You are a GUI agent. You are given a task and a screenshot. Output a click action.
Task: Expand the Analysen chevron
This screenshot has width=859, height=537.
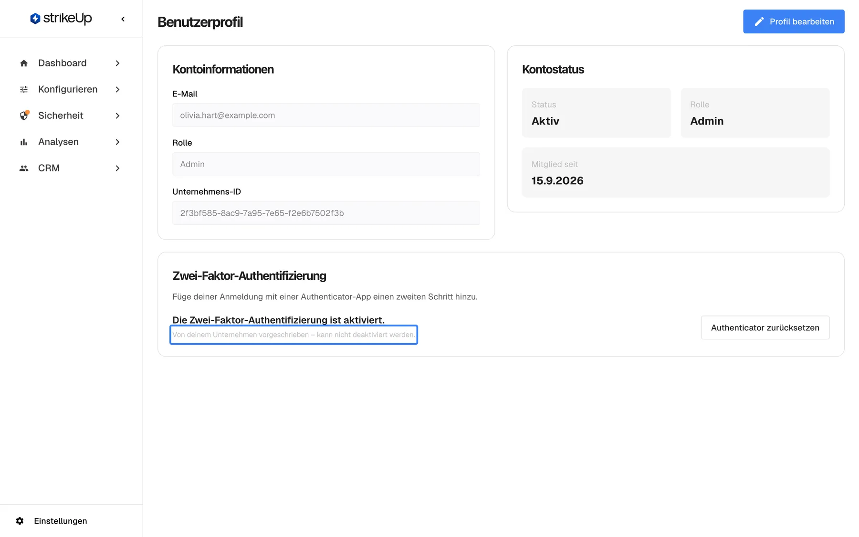tap(117, 142)
